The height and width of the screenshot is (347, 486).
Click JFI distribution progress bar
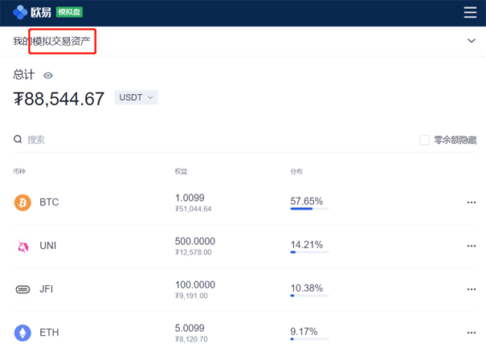tap(309, 296)
